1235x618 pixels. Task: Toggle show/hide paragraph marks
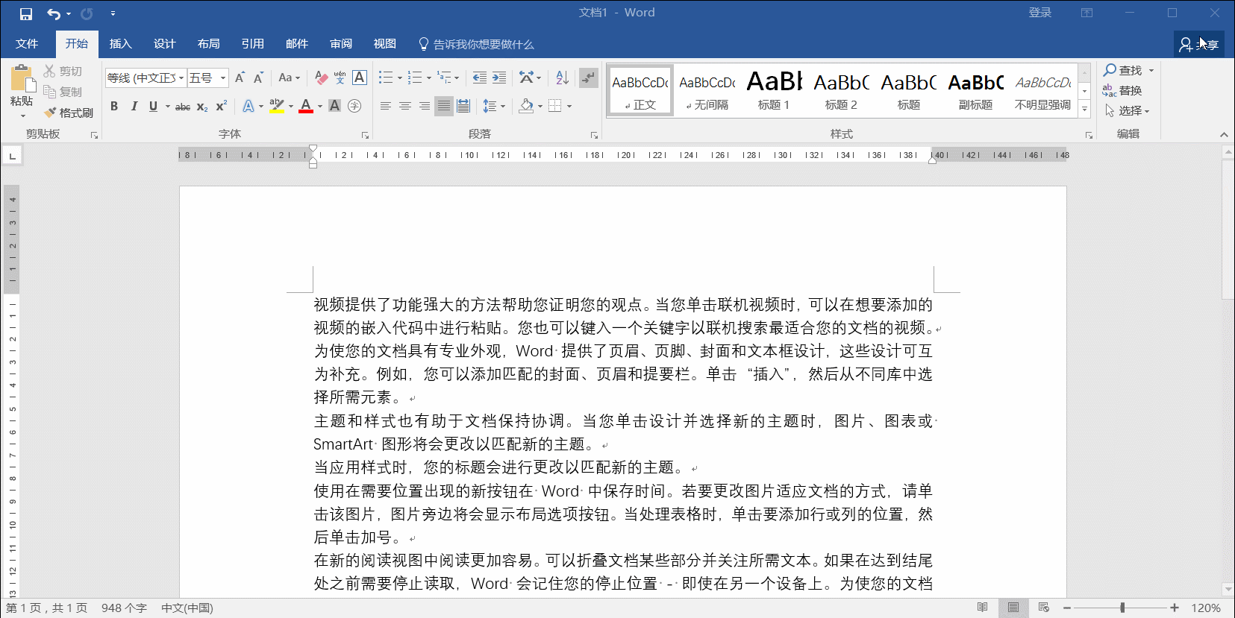[x=589, y=78]
